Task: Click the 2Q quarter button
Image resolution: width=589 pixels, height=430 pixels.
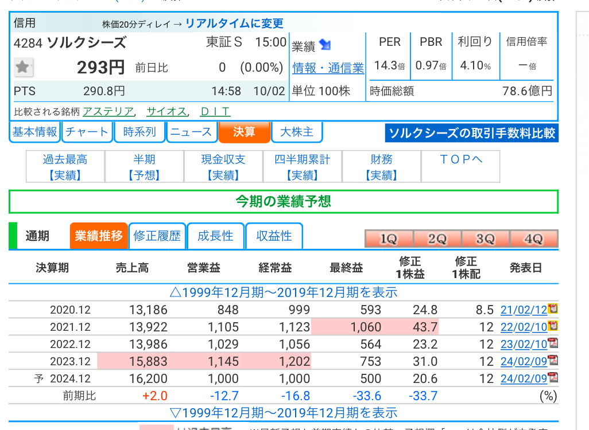Action: 437,239
